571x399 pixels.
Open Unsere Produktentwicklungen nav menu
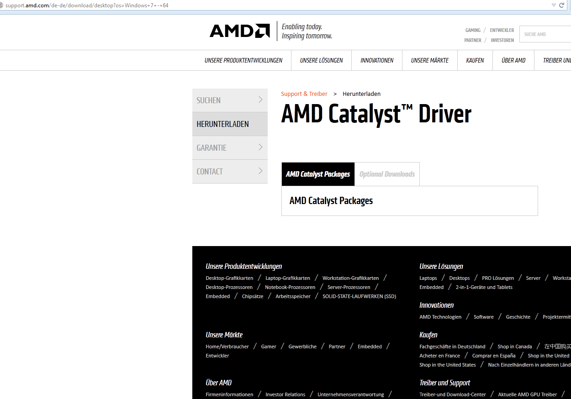243,60
